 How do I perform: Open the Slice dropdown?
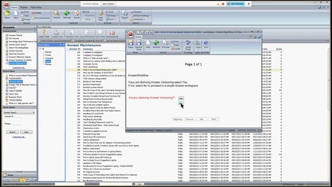(x=111, y=19)
